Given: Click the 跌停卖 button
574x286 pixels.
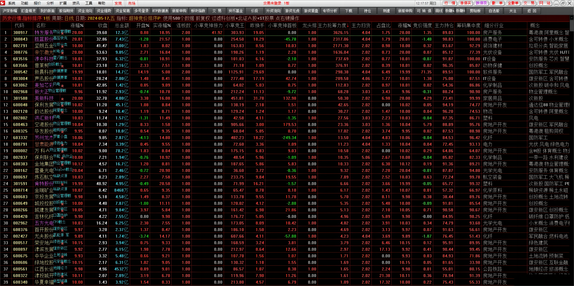Looking at the screenshot, I should (481, 3).
